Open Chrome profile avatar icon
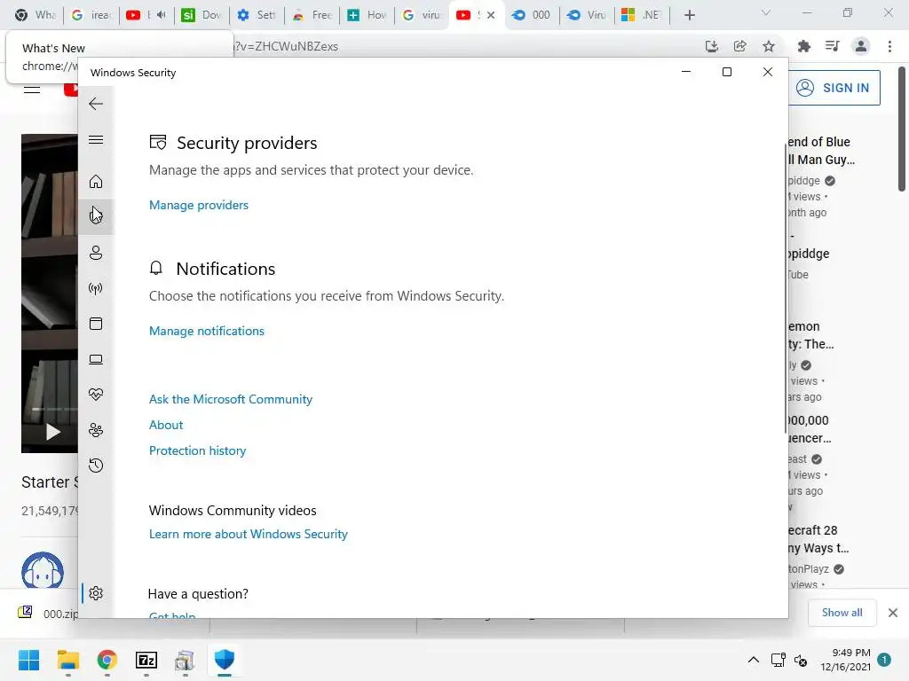 point(861,46)
